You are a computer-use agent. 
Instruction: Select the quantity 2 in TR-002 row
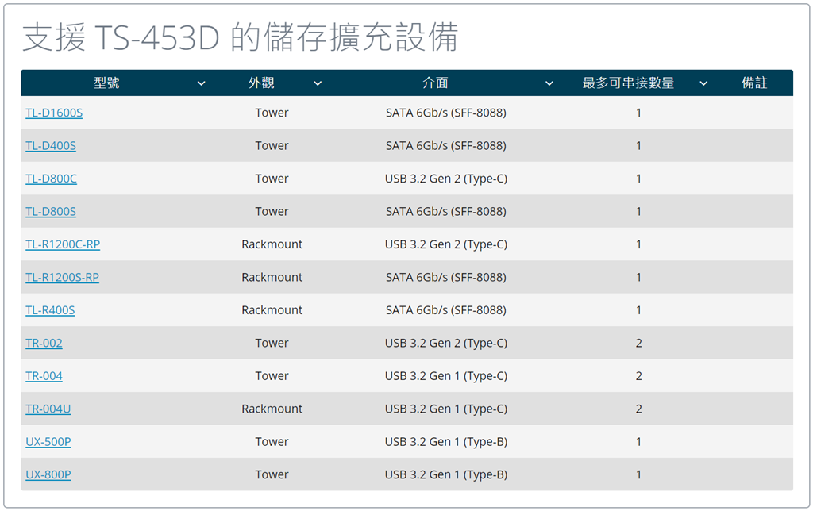pyautogui.click(x=639, y=343)
